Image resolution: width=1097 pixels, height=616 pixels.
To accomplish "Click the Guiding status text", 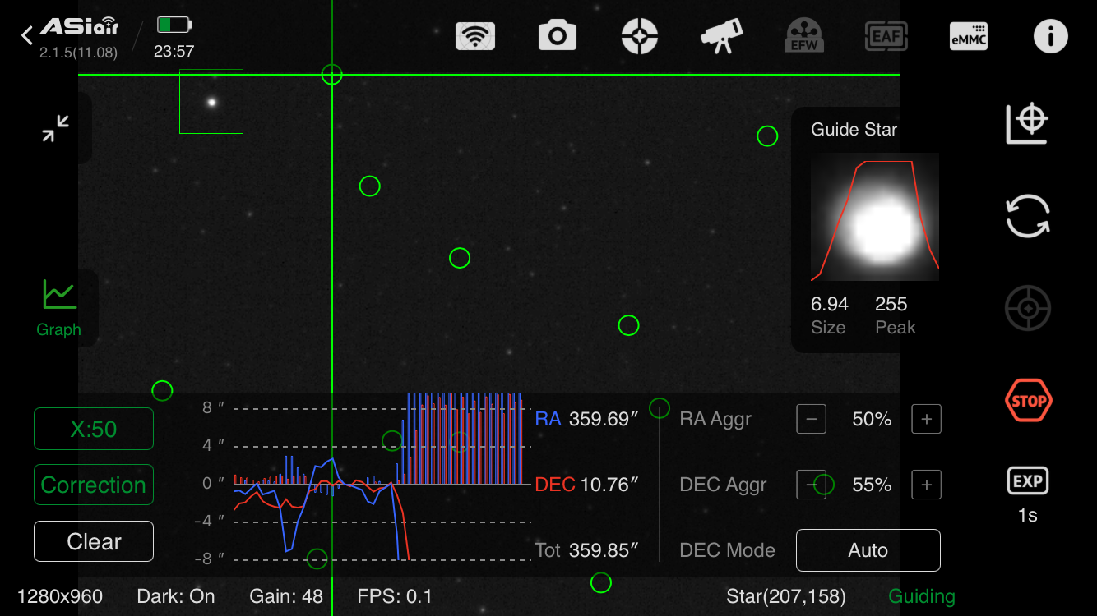I will click(x=922, y=597).
